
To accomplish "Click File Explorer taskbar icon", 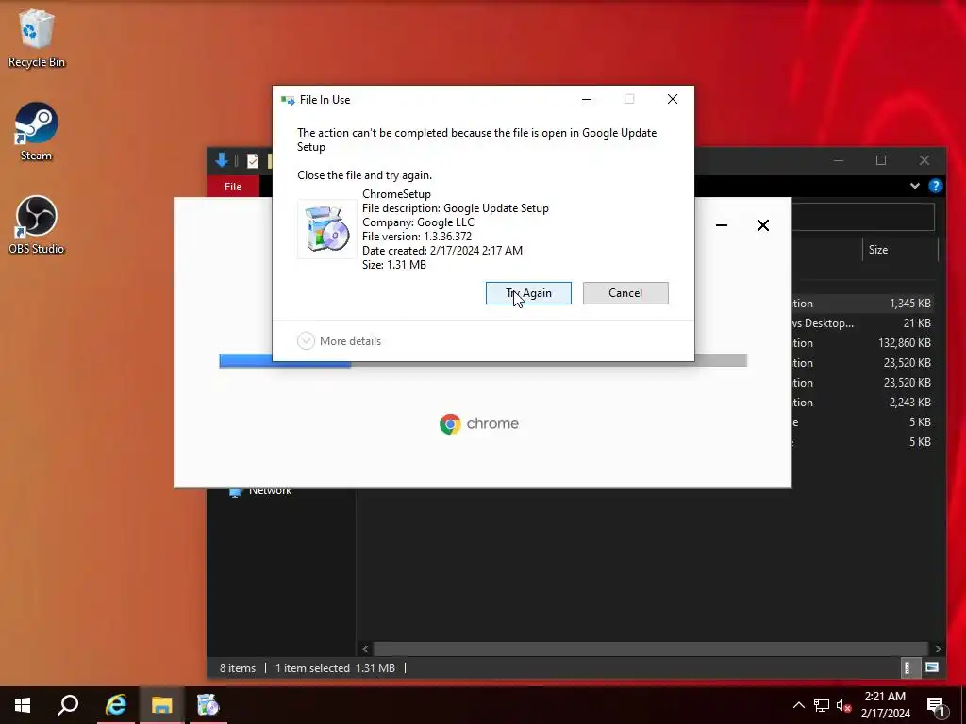I will pos(161,705).
